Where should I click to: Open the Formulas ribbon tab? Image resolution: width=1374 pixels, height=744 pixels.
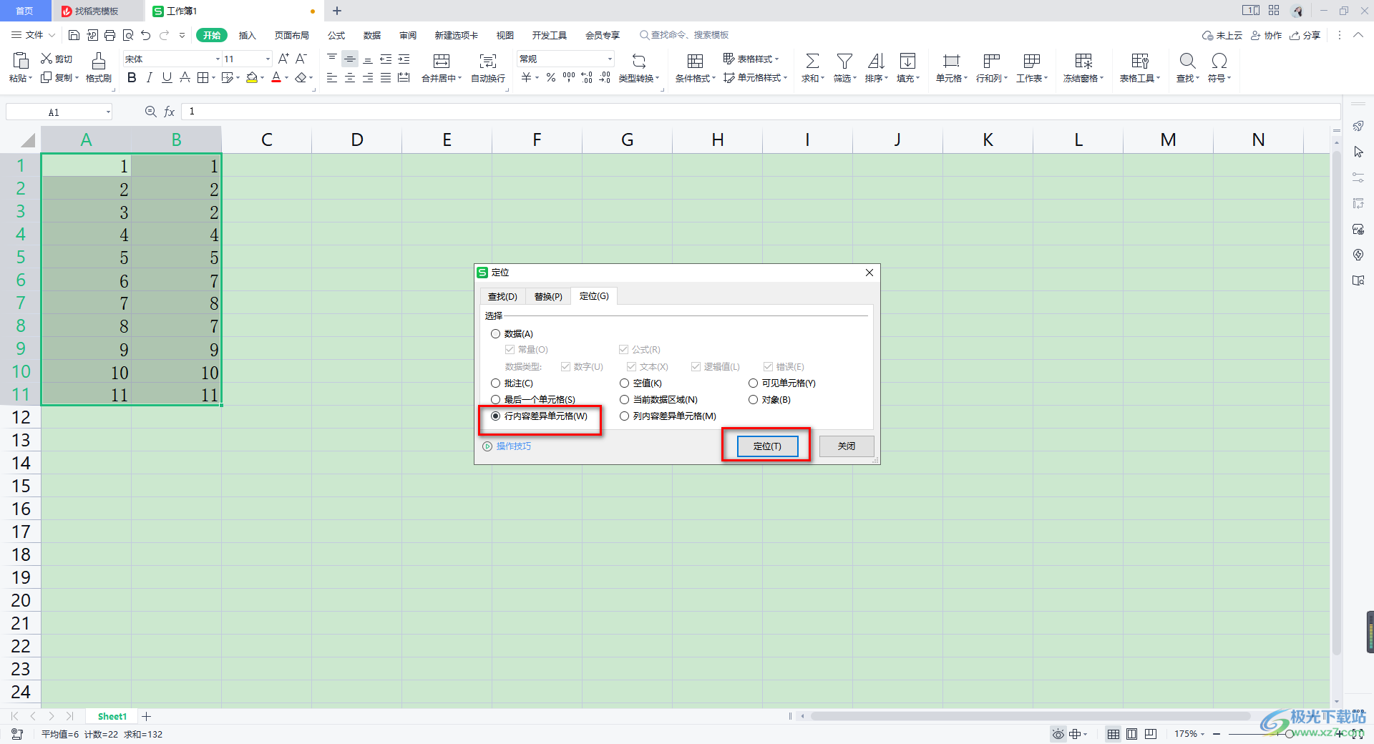click(x=336, y=35)
